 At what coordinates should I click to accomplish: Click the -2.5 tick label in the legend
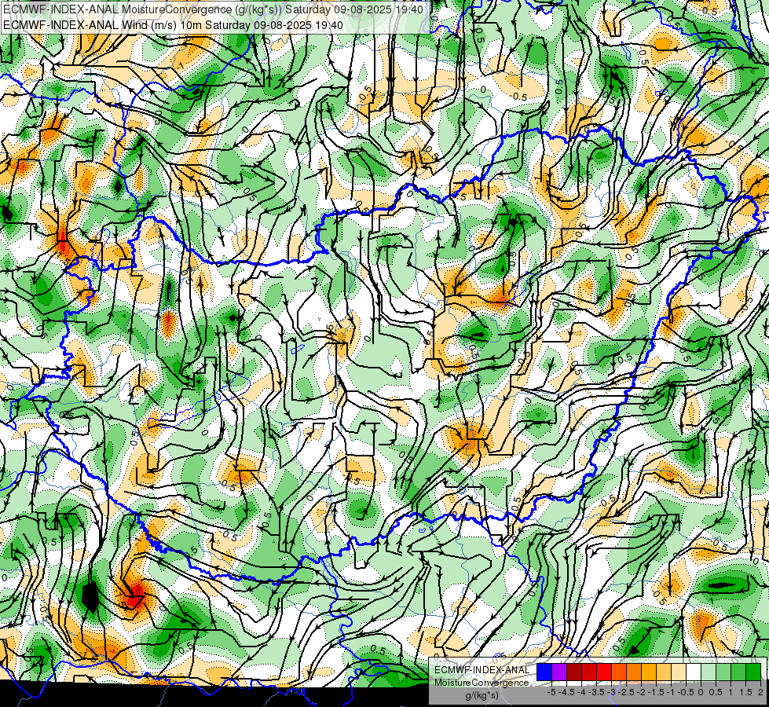point(626,692)
